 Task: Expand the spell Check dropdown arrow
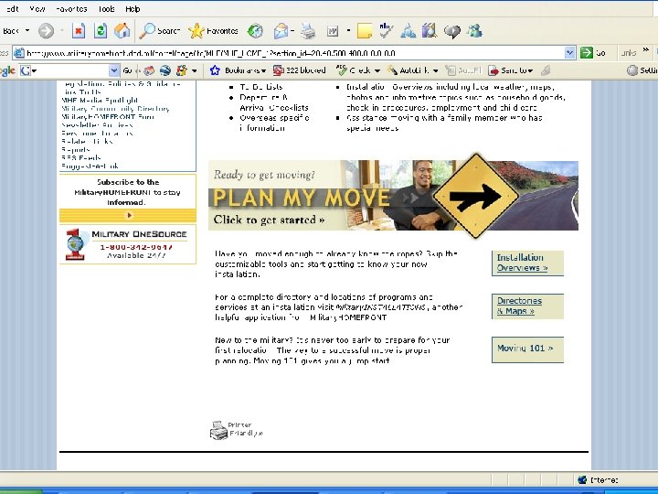click(377, 70)
